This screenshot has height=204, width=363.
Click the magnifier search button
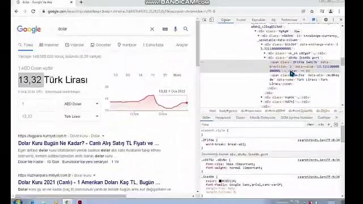point(185,29)
